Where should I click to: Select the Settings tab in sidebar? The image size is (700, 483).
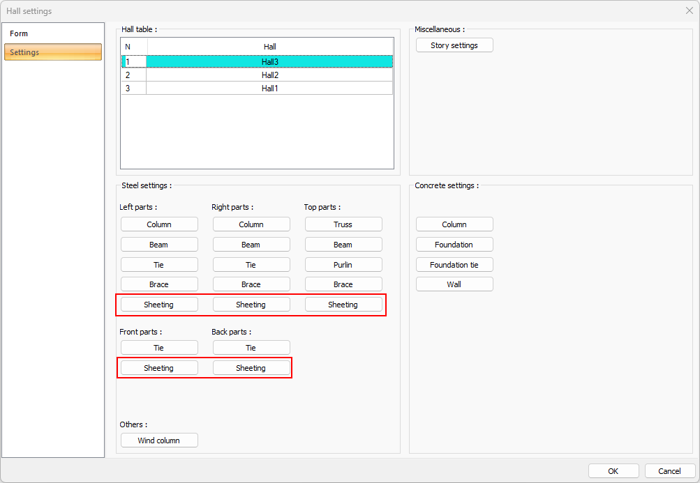coord(53,52)
